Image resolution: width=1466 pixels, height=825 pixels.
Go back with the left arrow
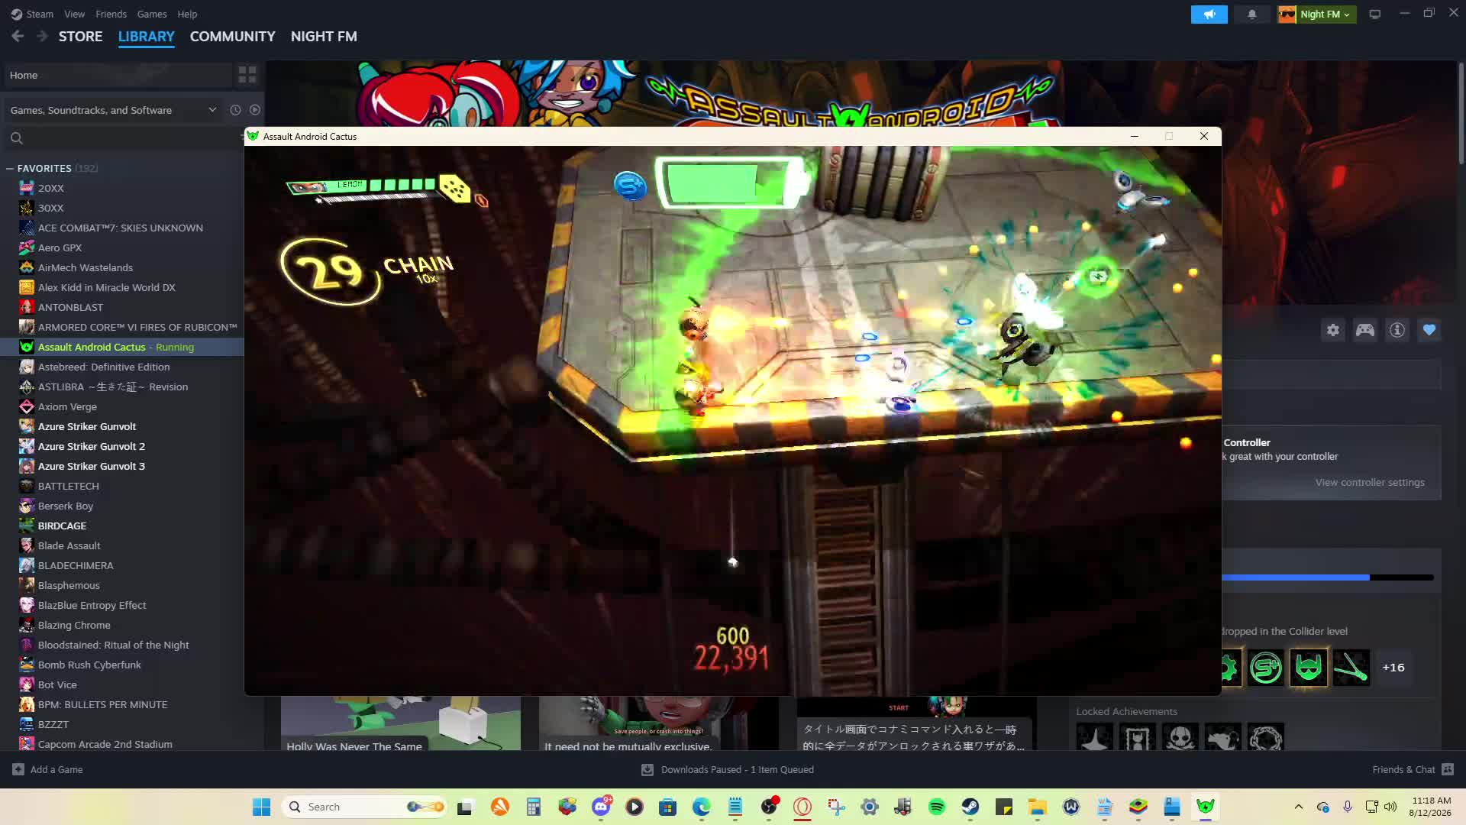pos(18,36)
